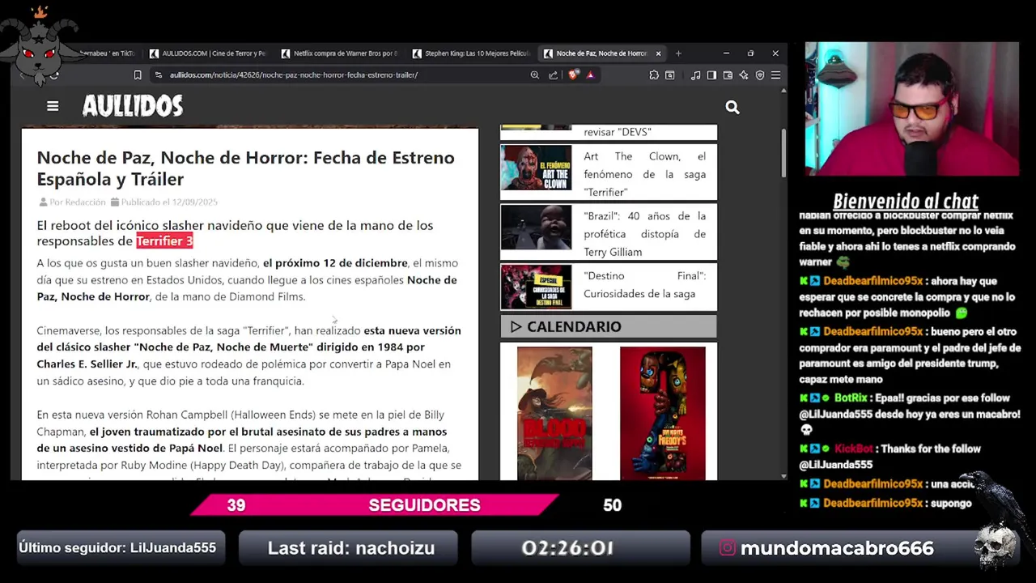Click the Destino Final thumbnail image
The image size is (1036, 583).
click(536, 287)
